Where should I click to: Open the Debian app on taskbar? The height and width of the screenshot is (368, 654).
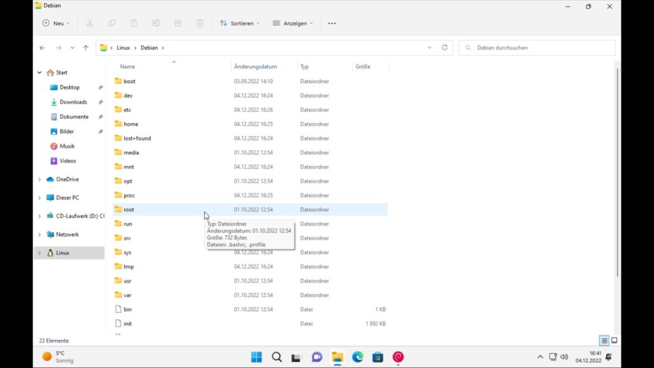click(399, 357)
